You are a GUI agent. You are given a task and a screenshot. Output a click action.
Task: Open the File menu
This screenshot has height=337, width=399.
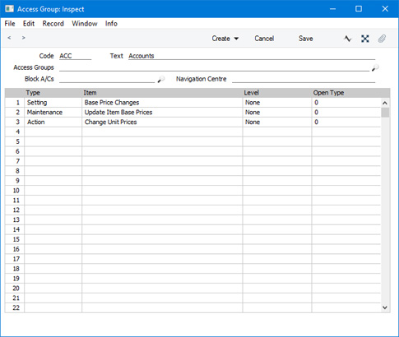point(10,24)
